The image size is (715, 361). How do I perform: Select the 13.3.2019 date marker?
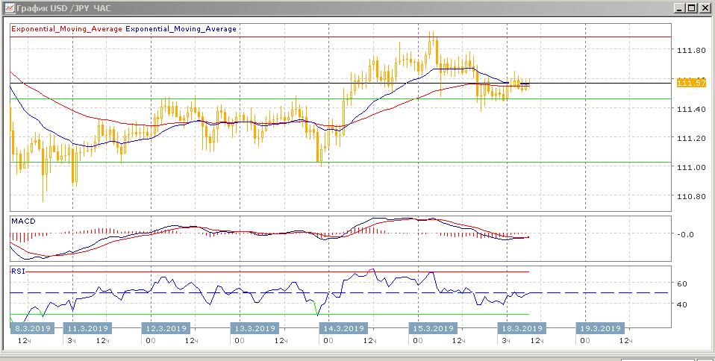(255, 328)
